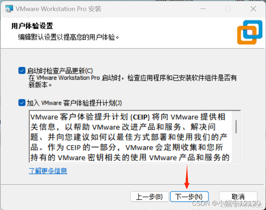Toggle 加入 VMware 客户体验提升计划 checkbox
This screenshot has width=266, height=210.
(x=22, y=102)
